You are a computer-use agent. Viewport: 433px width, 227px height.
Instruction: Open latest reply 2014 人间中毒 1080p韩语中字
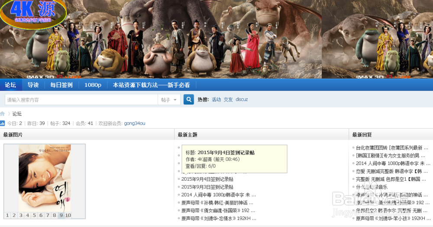(393, 163)
